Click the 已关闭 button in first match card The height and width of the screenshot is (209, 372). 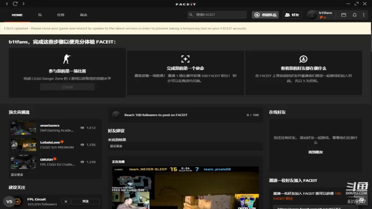67,87
